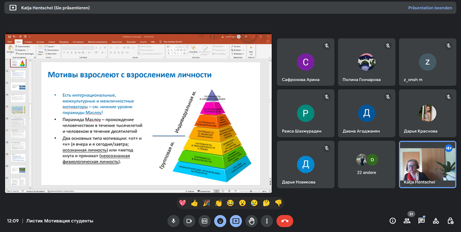
Task: Open the emoji reactions button
Action: (220, 221)
